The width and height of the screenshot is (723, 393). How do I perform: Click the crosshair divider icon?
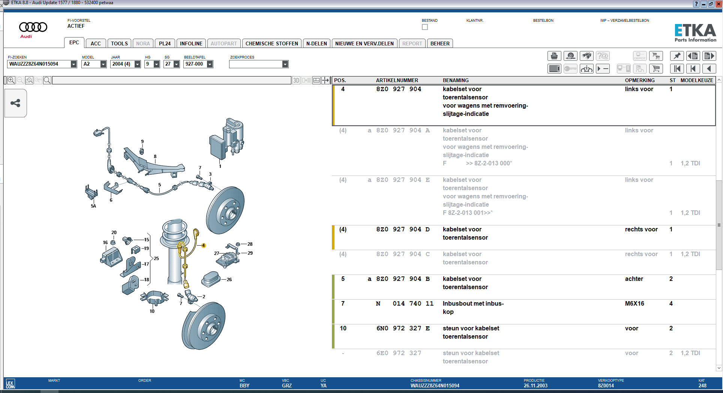(325, 80)
